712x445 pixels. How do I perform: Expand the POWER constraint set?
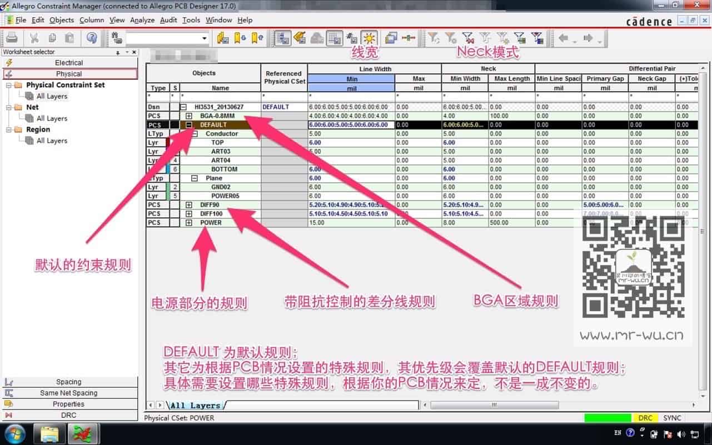point(189,223)
